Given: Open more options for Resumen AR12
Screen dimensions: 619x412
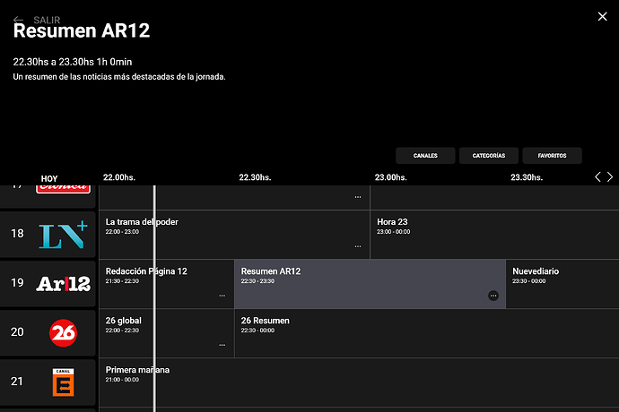Looking at the screenshot, I should (x=493, y=296).
